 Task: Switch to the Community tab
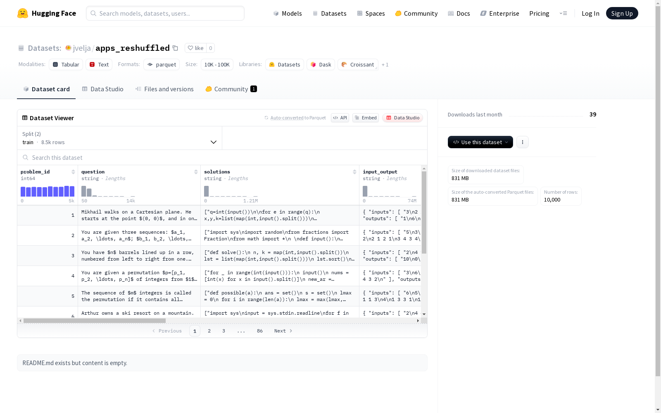click(231, 89)
